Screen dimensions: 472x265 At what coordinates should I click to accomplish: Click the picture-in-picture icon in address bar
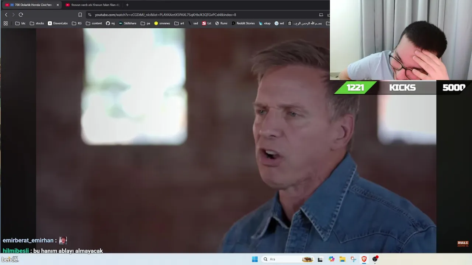click(x=321, y=15)
